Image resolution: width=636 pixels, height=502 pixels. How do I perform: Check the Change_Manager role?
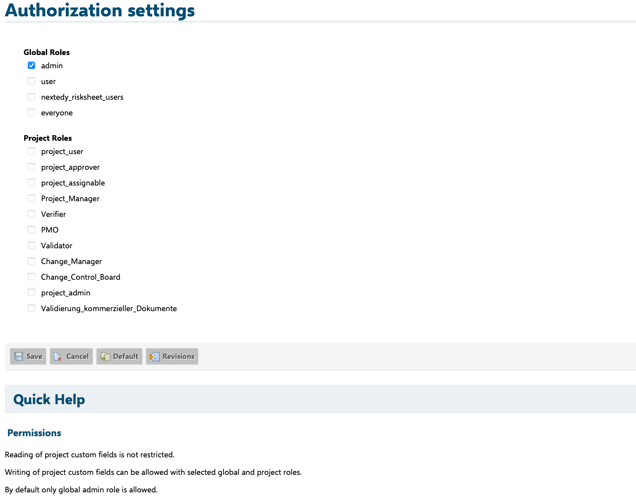click(31, 261)
